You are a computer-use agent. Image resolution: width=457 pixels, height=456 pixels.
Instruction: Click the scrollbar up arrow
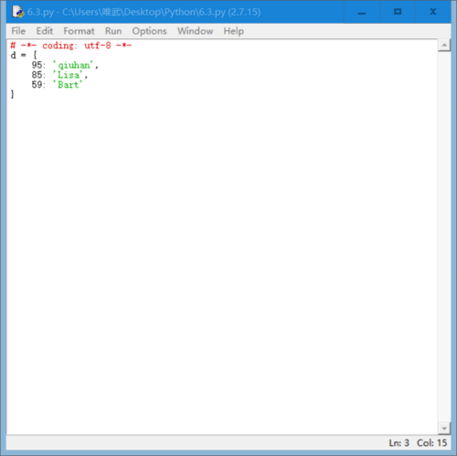(444, 46)
